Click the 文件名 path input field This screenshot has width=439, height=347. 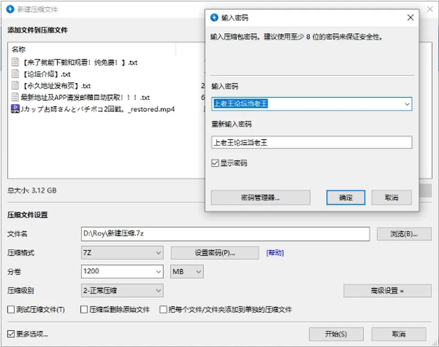pos(225,234)
